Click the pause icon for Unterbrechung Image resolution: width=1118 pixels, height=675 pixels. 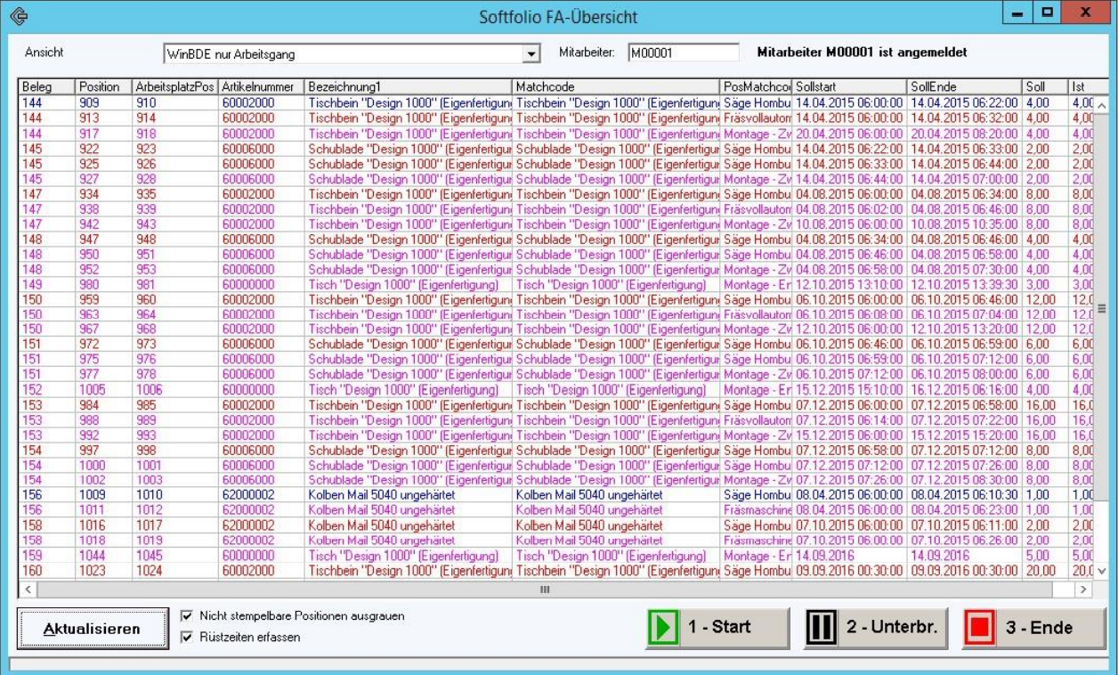coord(822,628)
